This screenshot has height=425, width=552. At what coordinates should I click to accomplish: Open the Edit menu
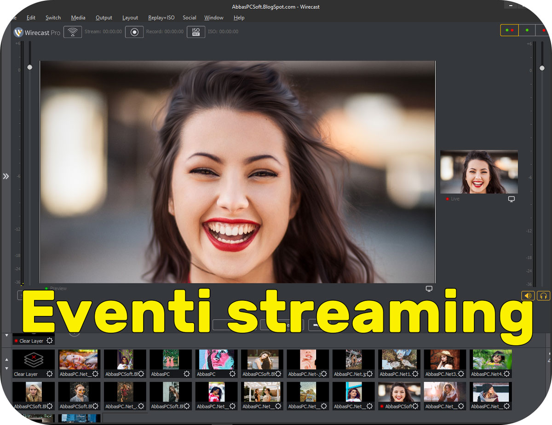point(31,17)
